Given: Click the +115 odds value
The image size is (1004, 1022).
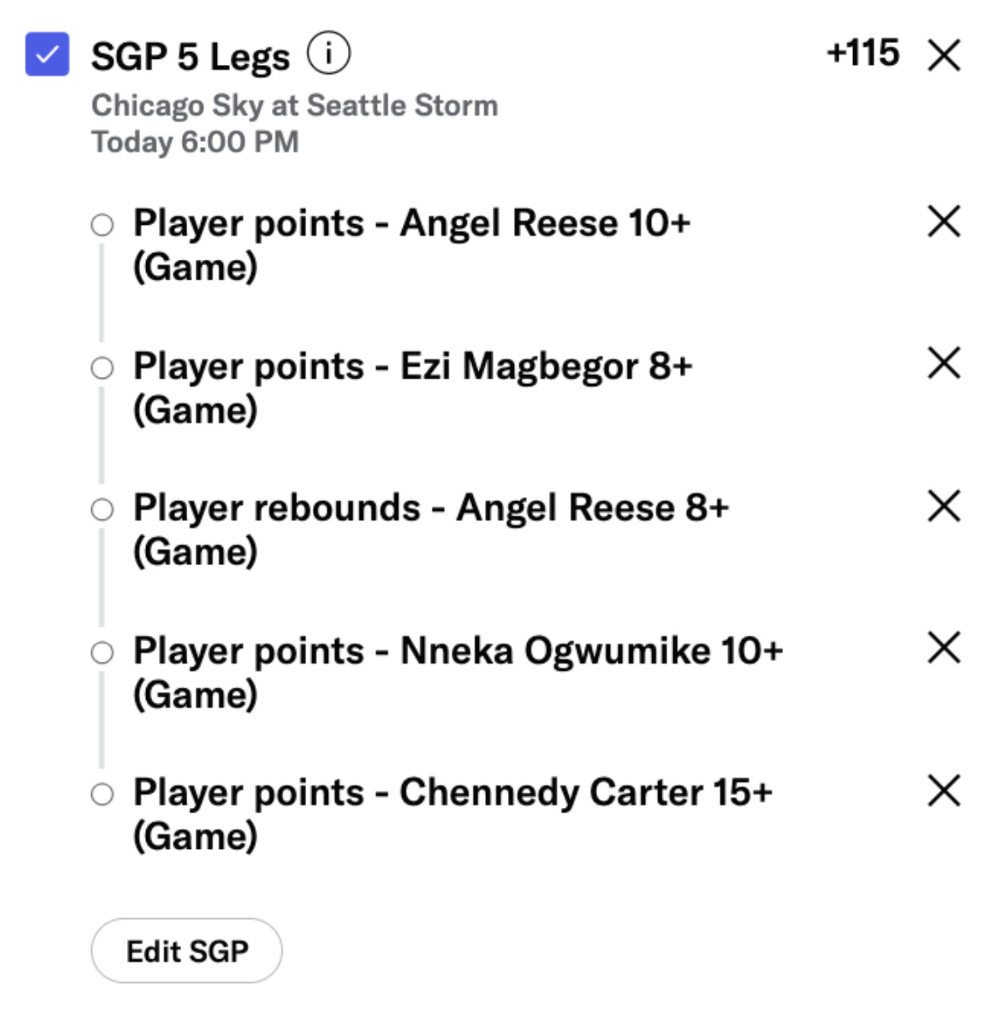Looking at the screenshot, I should click(862, 53).
